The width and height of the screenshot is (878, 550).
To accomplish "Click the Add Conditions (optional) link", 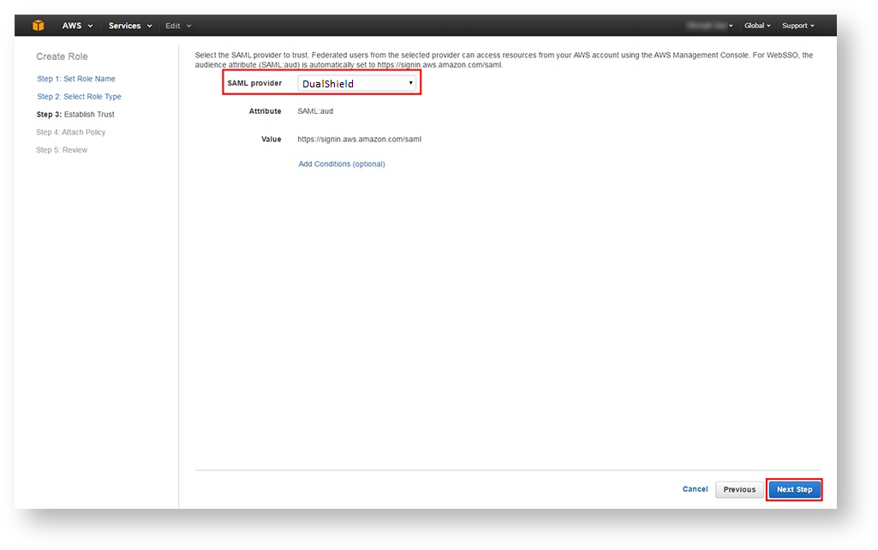I will pos(341,164).
